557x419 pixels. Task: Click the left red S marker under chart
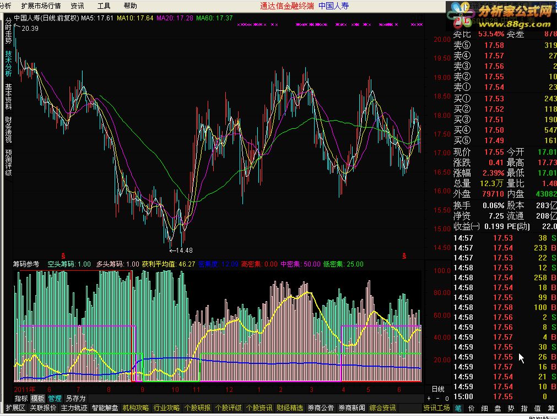point(63,255)
